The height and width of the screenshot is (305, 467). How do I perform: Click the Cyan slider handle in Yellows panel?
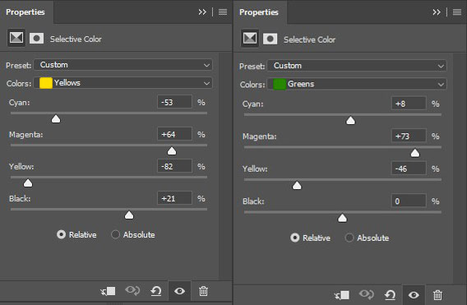tap(56, 119)
